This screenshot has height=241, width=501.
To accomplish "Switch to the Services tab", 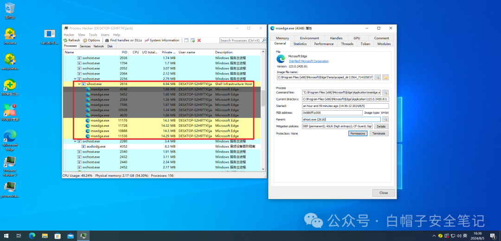I will pyautogui.click(x=85, y=46).
